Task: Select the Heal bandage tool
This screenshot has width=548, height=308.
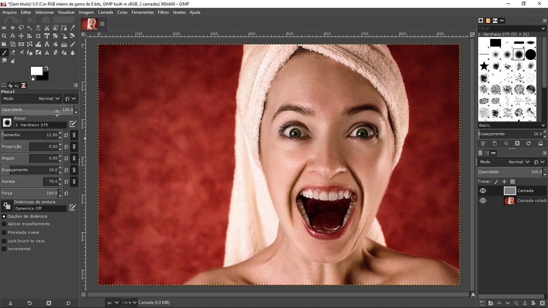Action: [x=55, y=53]
